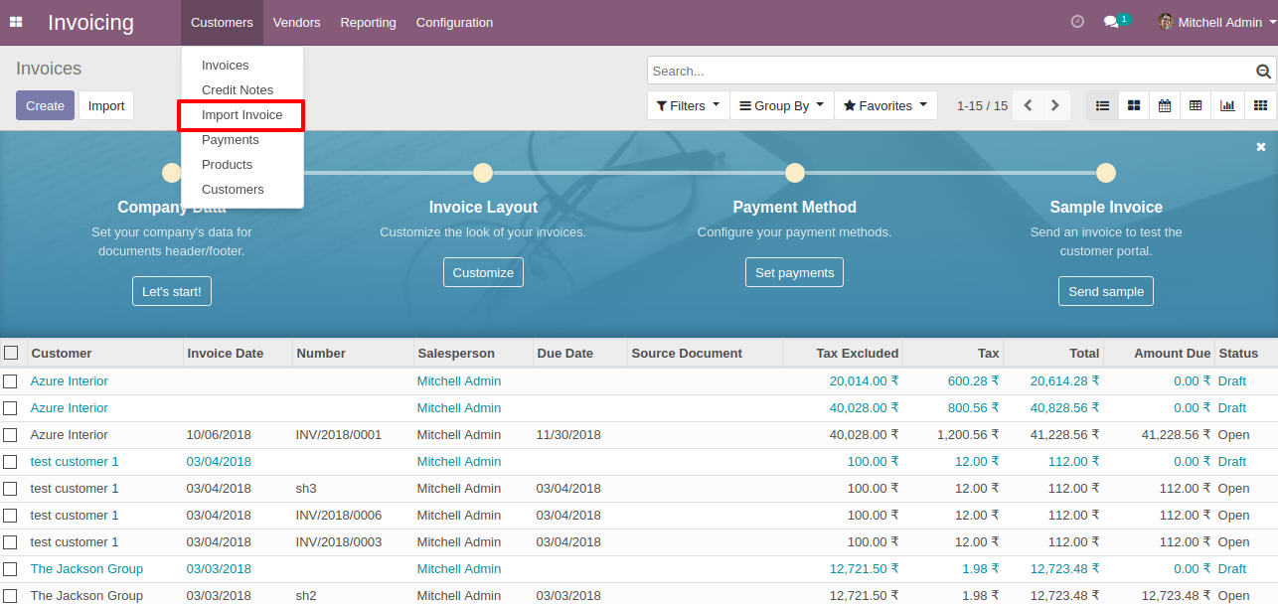
Task: Click the Send sample button
Action: point(1106,291)
